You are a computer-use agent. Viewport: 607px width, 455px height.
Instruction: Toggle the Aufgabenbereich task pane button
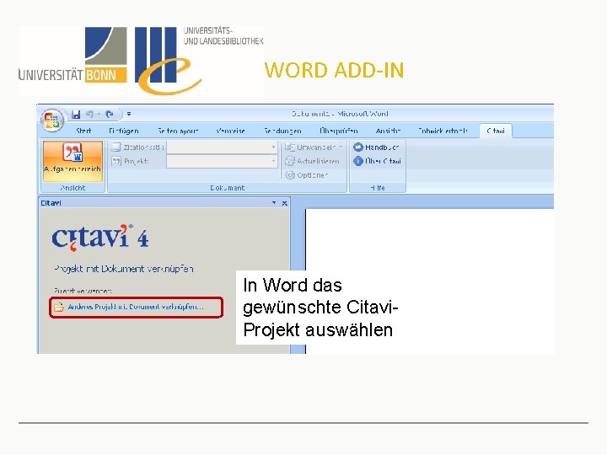73,161
